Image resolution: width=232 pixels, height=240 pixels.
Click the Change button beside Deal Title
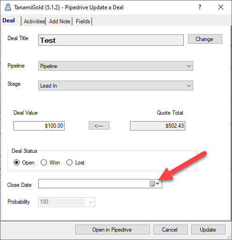[x=205, y=39]
